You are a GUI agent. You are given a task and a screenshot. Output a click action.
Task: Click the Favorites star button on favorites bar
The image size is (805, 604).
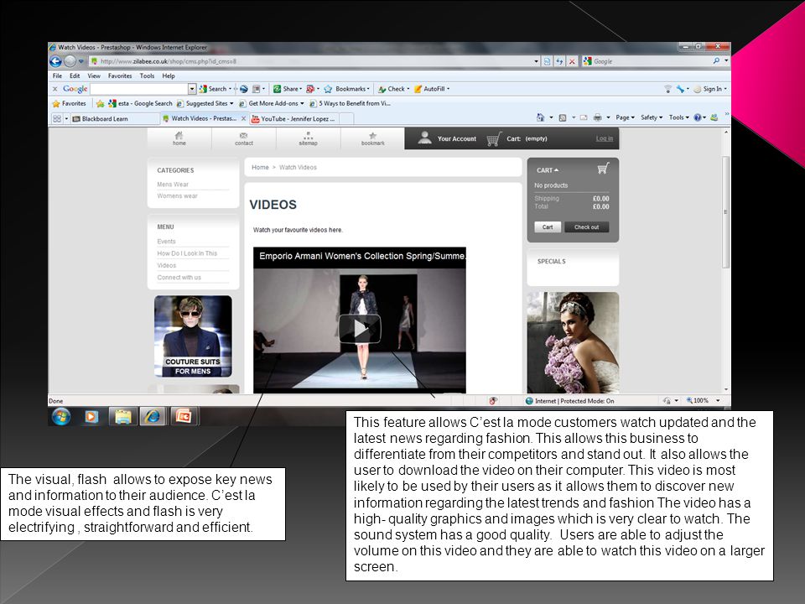[70, 103]
